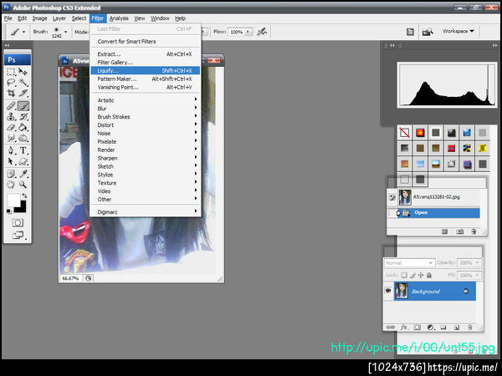
Task: Reset default foreground and background colors
Action: coord(9,211)
